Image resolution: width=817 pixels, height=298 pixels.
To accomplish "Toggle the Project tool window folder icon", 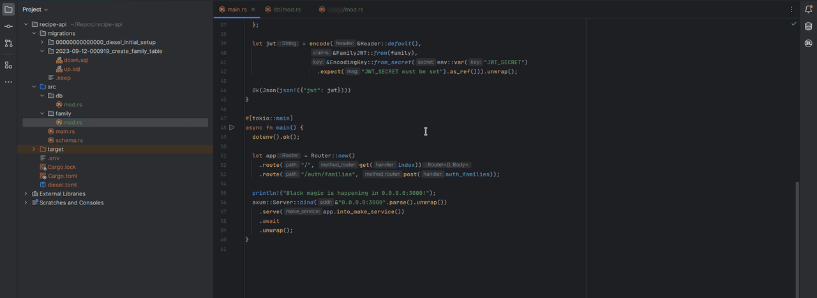I will pyautogui.click(x=8, y=10).
